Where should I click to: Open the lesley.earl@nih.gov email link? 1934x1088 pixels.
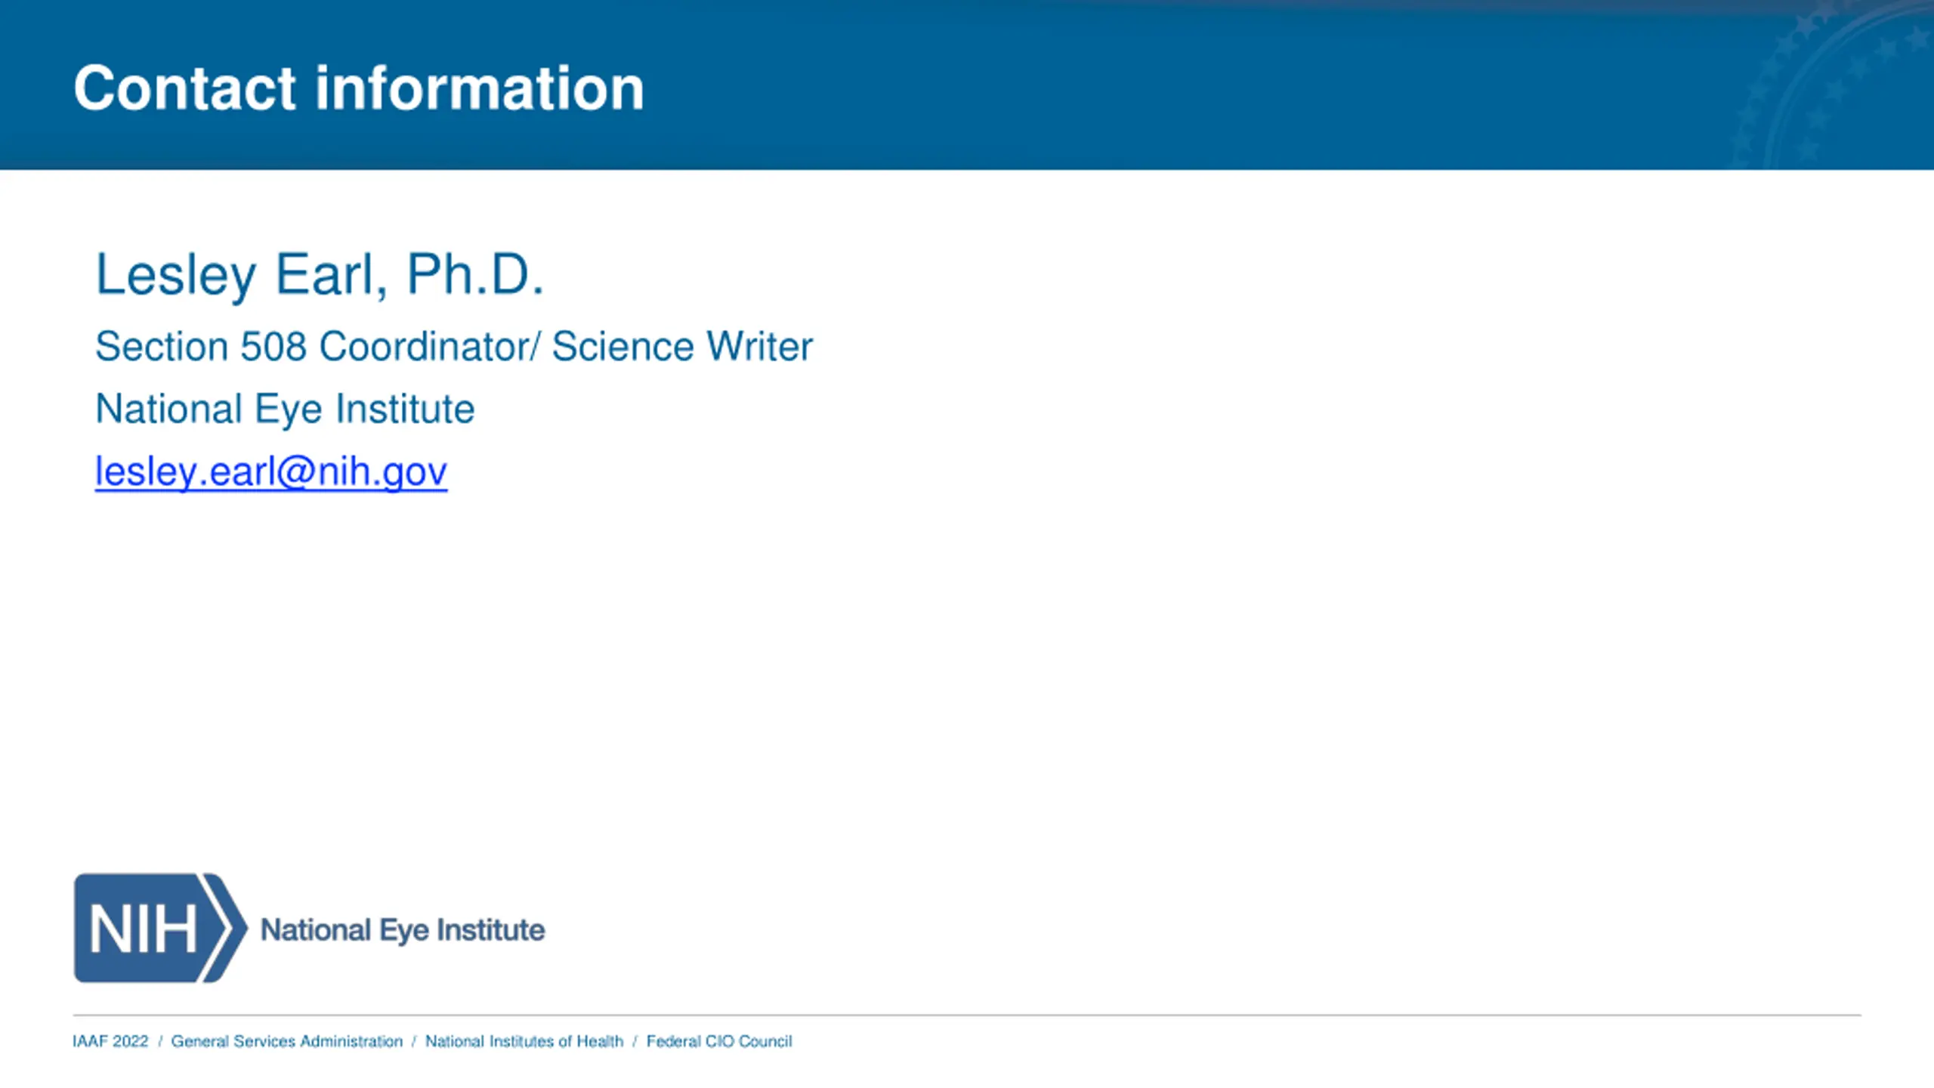click(271, 471)
